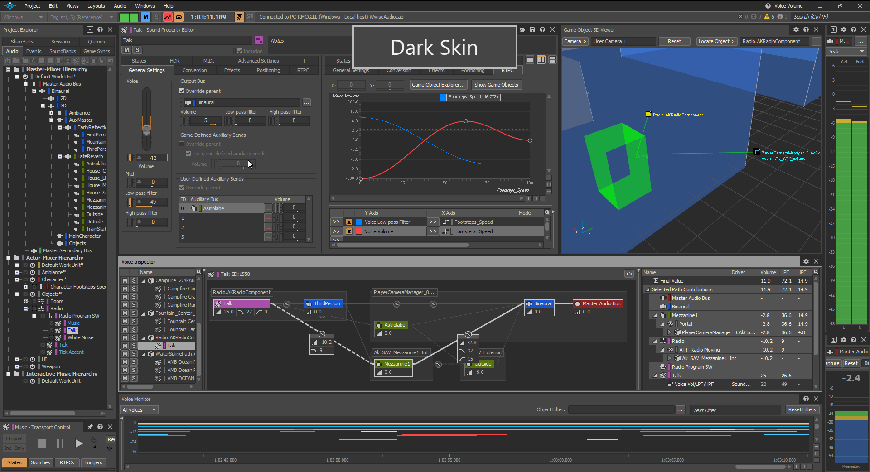Open the search magnifier in Voice Inspector
Screen dimensions: 870x472
click(x=199, y=272)
